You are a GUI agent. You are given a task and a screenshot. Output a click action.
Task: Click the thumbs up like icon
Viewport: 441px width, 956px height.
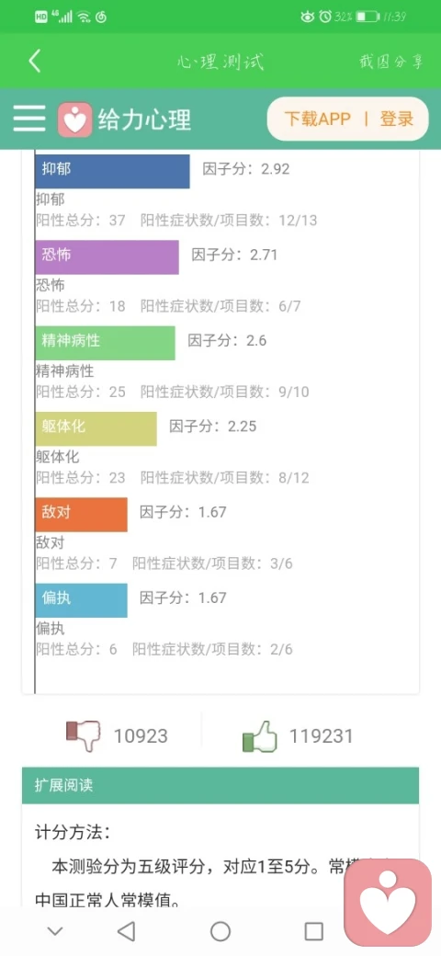pyautogui.click(x=259, y=736)
